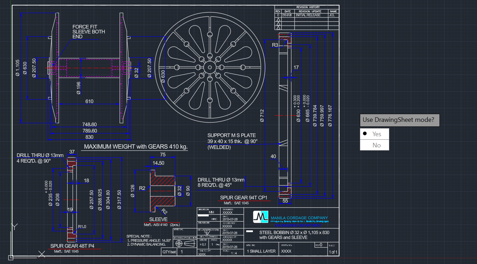Click the Use DrawingSheet mode prompt header
Viewport: 477px width, 264px height.
(x=399, y=120)
